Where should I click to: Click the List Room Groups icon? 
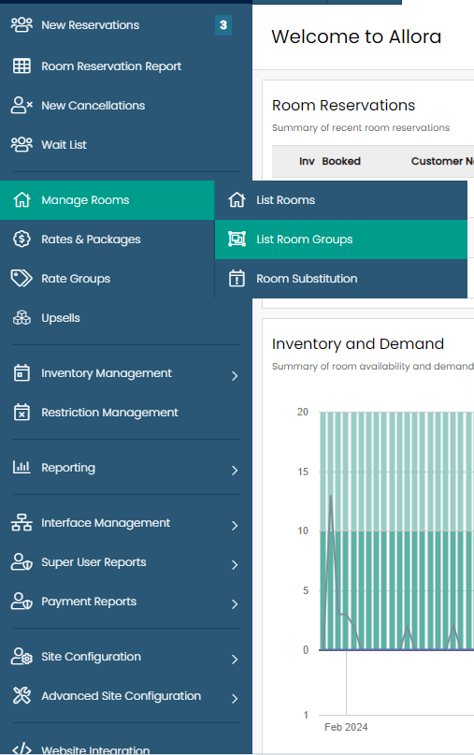click(x=237, y=239)
